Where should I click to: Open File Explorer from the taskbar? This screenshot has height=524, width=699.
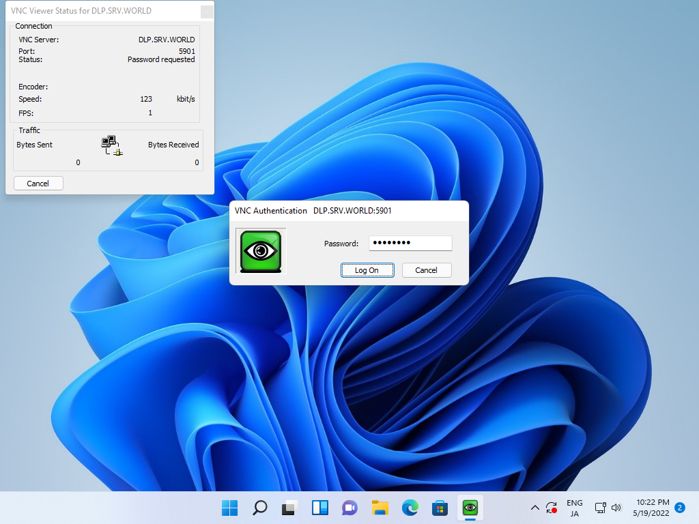[x=380, y=508]
